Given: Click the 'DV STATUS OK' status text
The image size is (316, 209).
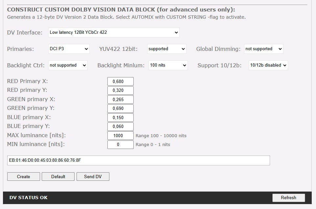Looking at the screenshot, I should coord(29,198).
